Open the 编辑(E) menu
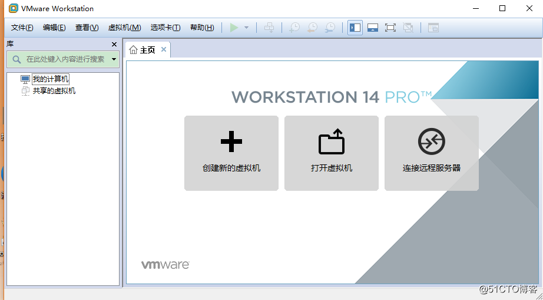 click(54, 28)
